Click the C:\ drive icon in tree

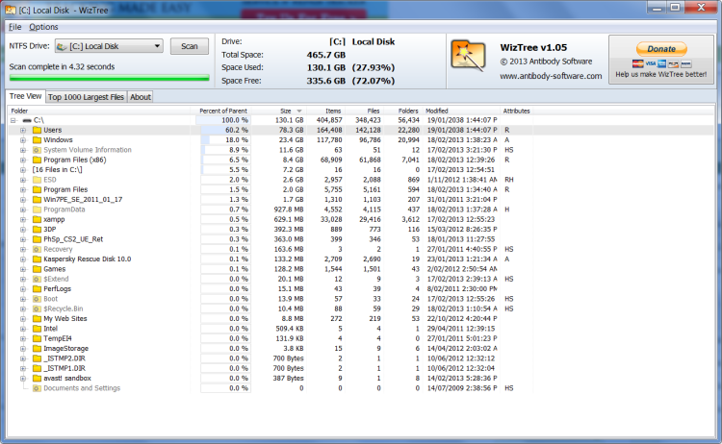click(27, 120)
